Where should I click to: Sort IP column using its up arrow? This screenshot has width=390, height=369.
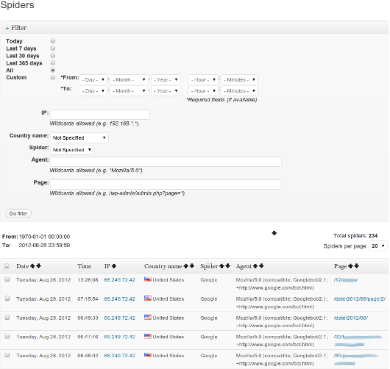[x=114, y=266]
